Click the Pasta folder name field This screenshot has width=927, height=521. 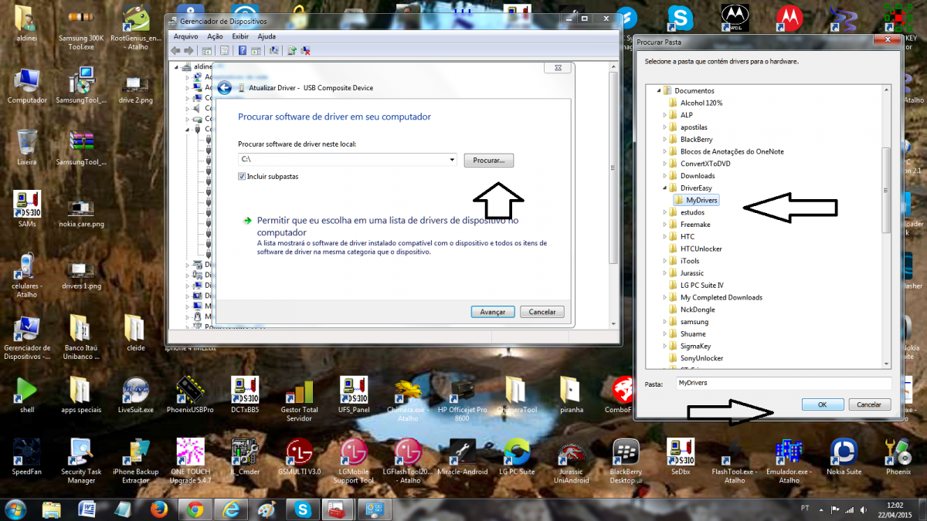click(x=783, y=383)
